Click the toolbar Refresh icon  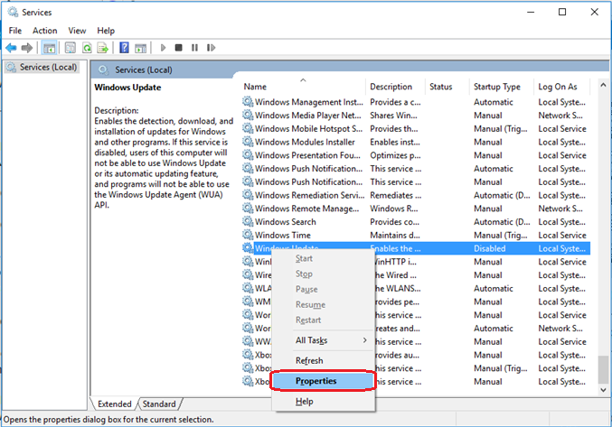(x=87, y=48)
